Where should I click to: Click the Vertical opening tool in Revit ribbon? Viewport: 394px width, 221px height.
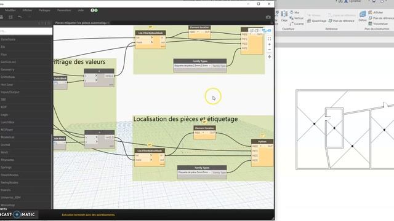(x=297, y=18)
